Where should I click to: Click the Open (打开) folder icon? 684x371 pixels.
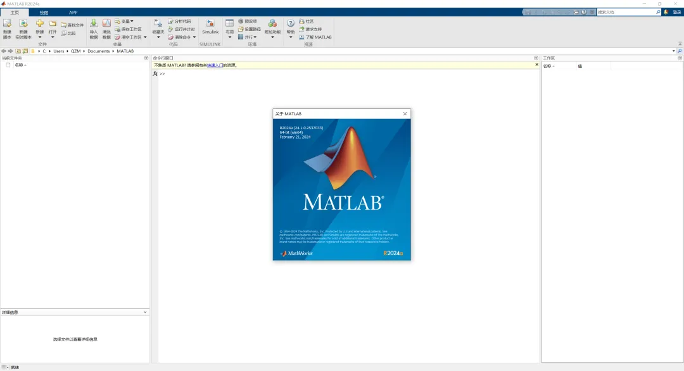tap(53, 23)
